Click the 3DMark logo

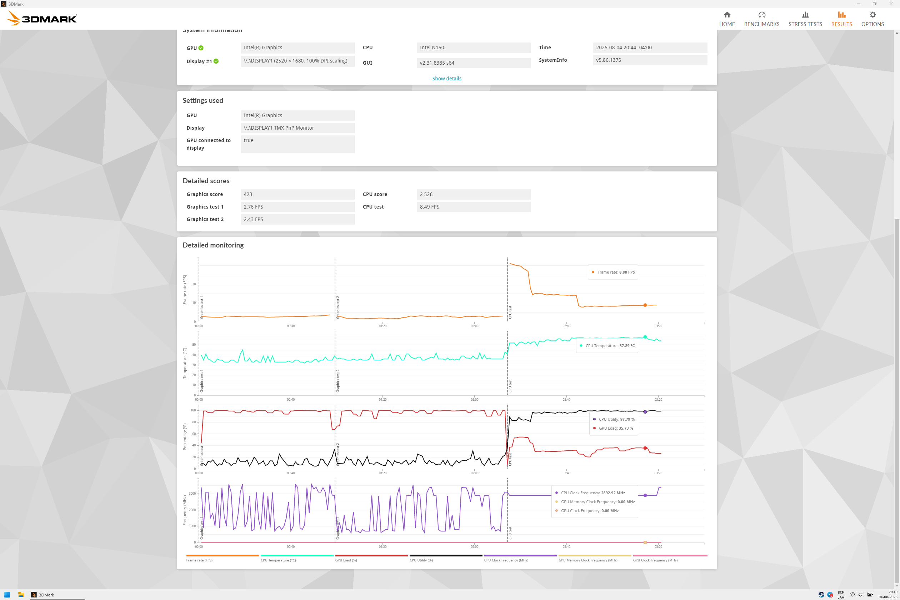(x=42, y=18)
